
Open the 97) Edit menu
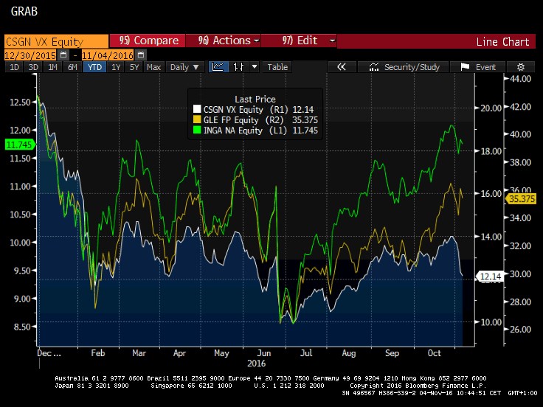(299, 41)
